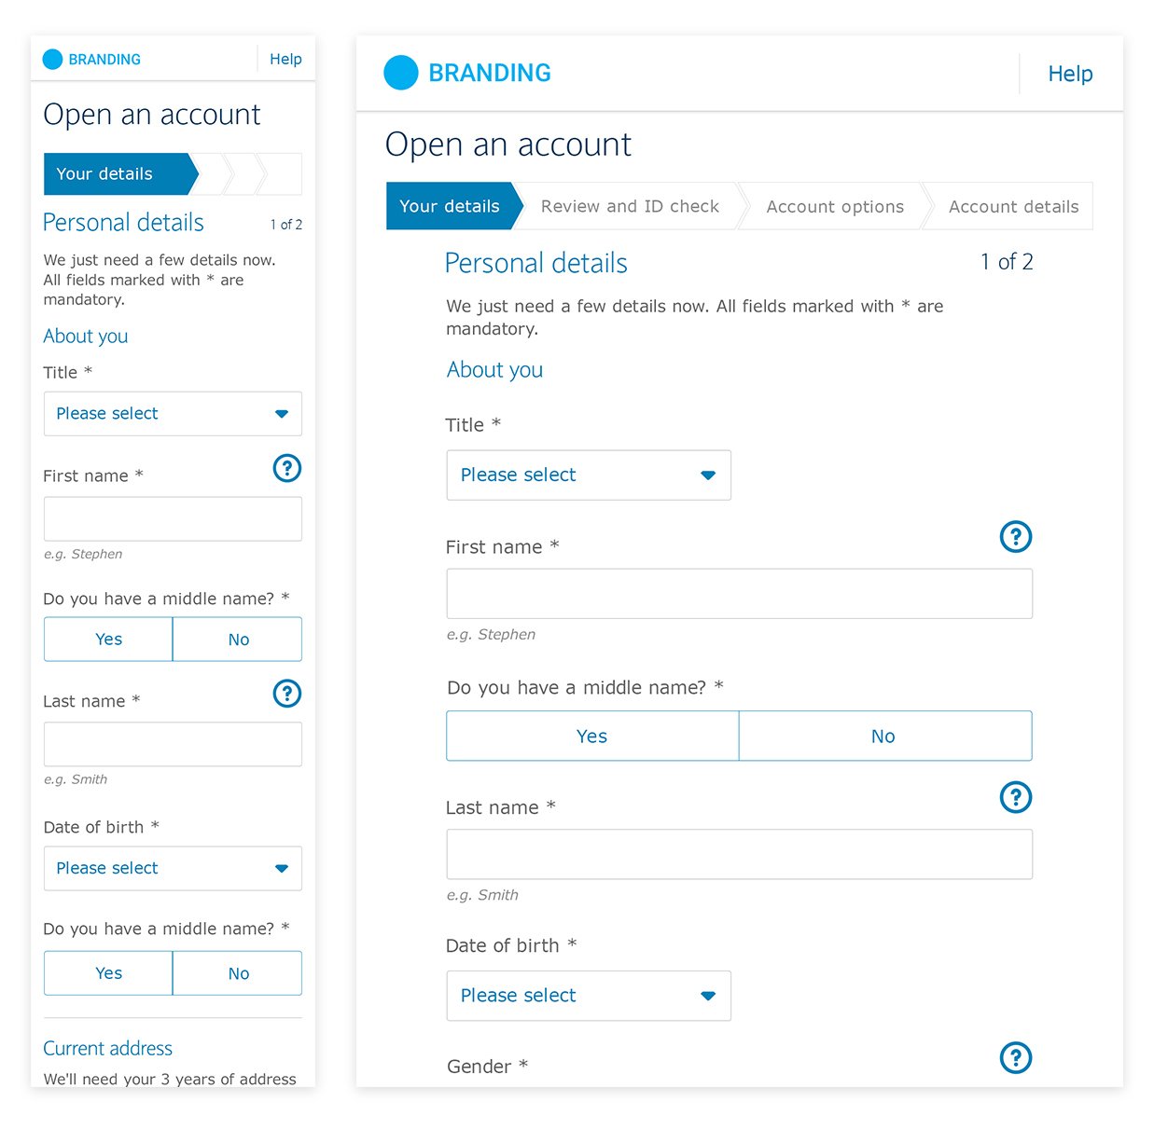Image resolution: width=1154 pixels, height=1129 pixels.
Task: Select Yes for middle name in desktop form
Action: 592,736
